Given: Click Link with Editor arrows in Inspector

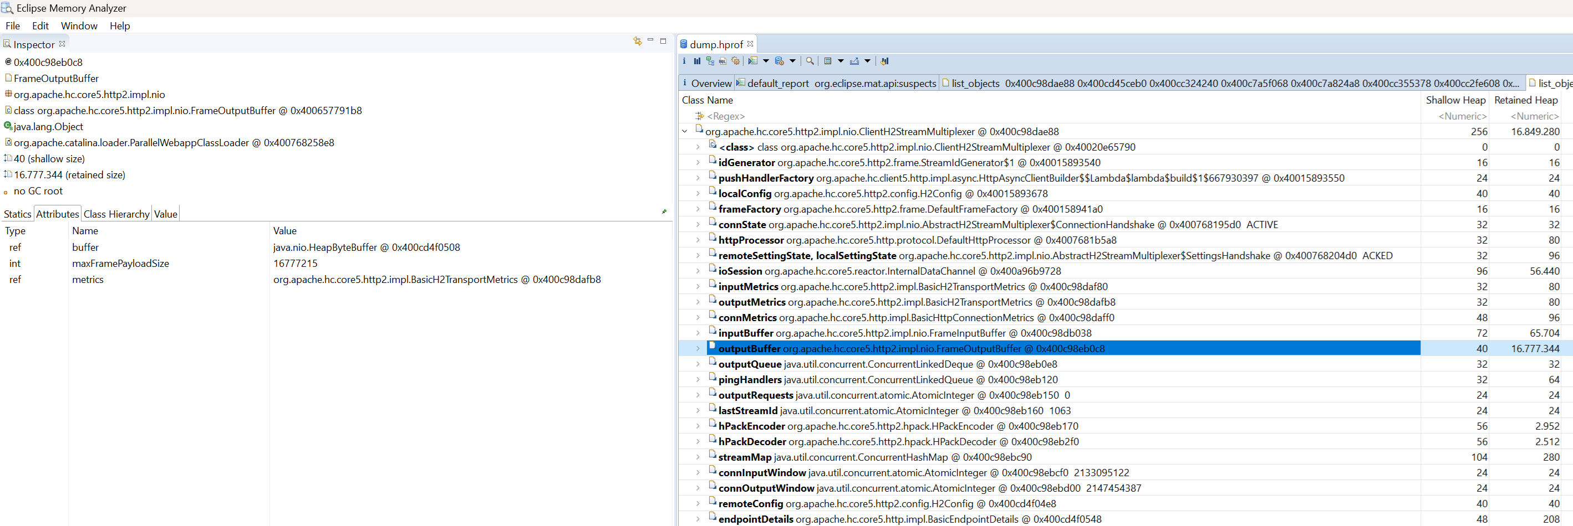Looking at the screenshot, I should click(638, 41).
